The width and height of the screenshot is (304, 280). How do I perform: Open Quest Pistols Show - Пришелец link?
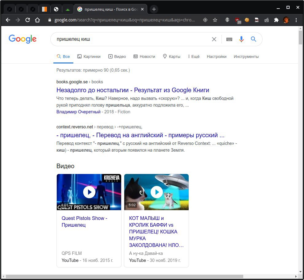coord(84,221)
